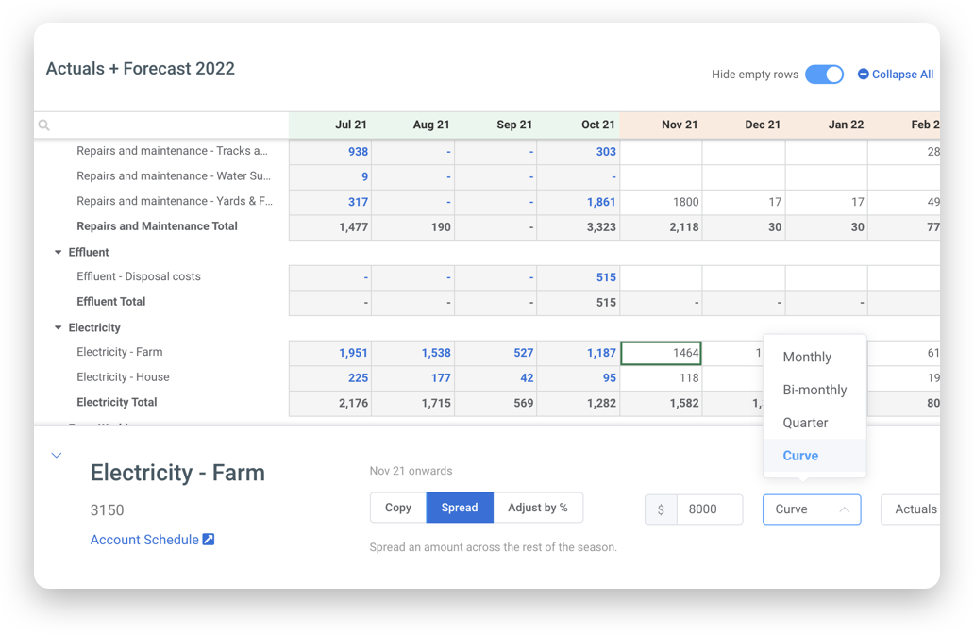
Task: Click the minus icon beside Collapse All
Action: coord(862,74)
